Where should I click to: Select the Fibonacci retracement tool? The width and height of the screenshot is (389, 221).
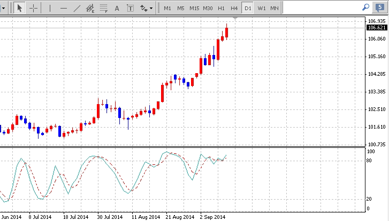coord(104,8)
